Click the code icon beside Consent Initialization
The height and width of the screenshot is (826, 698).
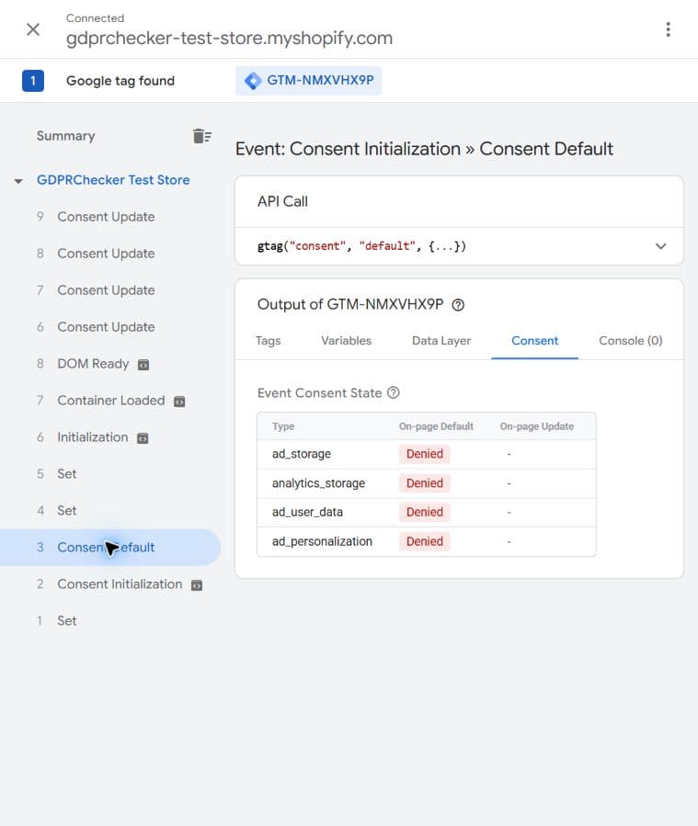click(197, 585)
